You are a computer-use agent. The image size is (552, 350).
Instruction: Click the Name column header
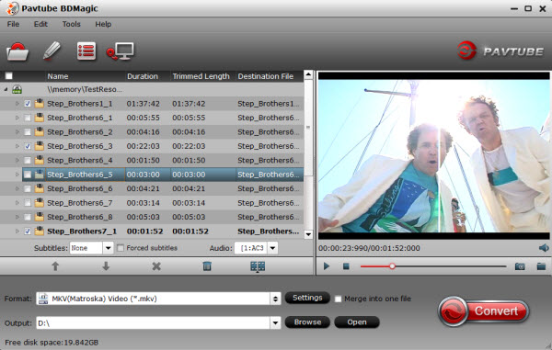click(86, 76)
